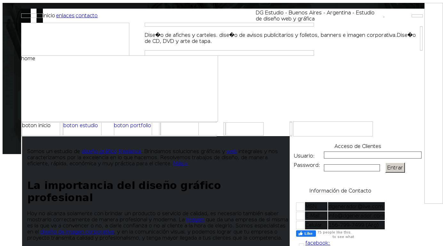Focus the Password input field
Viewport: 443px width, 246px height.
point(351,168)
